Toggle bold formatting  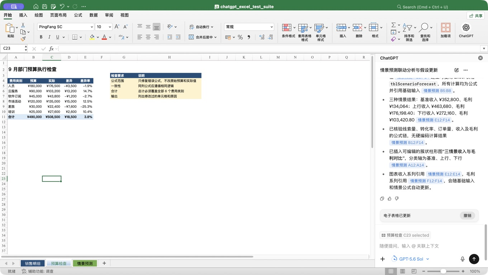[41, 37]
